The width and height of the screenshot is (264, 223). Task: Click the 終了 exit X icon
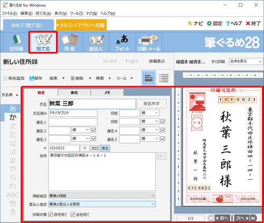(253, 23)
